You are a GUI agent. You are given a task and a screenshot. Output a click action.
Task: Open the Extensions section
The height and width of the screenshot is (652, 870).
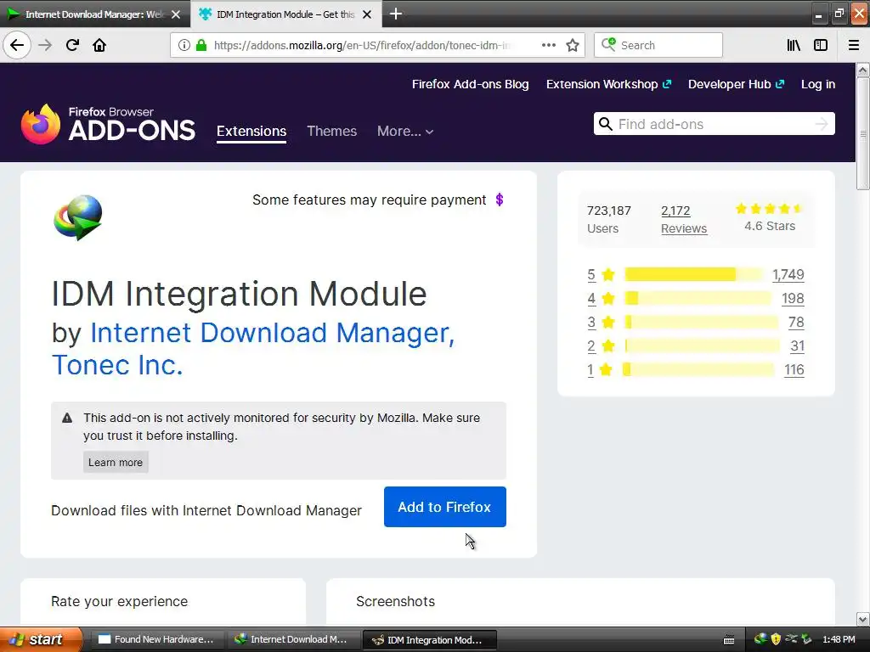251,132
